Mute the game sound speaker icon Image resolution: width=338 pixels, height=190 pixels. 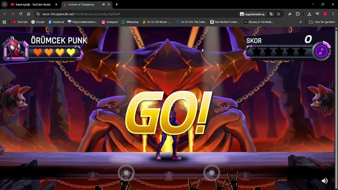click(x=325, y=181)
